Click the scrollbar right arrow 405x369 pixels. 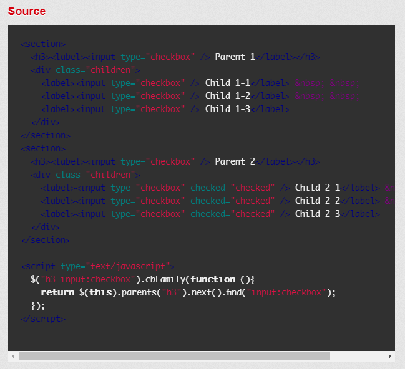click(390, 357)
